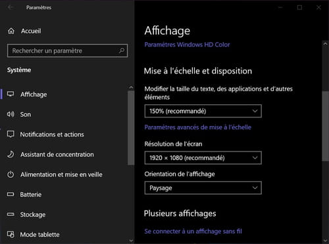Click the search magnifier icon

(x=122, y=51)
